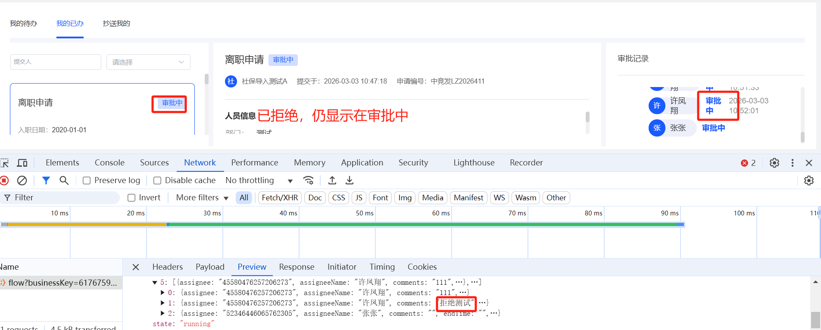The image size is (821, 330).
Task: Filter requests by JS type
Action: click(x=359, y=198)
